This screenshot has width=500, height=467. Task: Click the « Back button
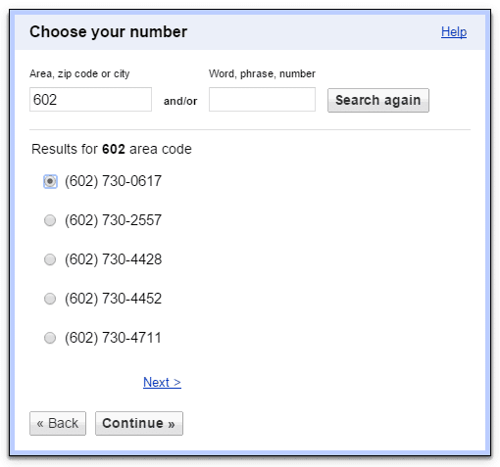click(x=58, y=423)
